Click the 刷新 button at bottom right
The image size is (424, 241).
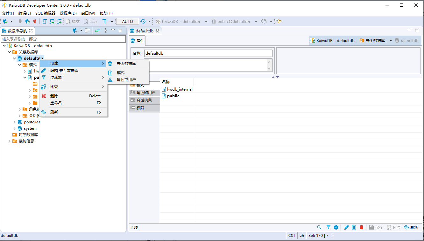tap(411, 227)
